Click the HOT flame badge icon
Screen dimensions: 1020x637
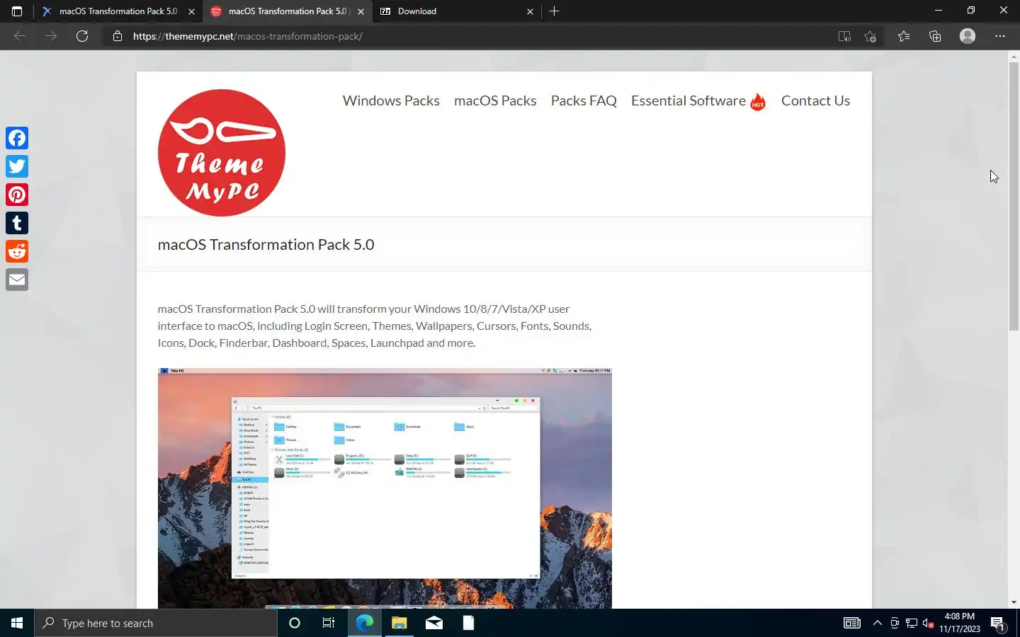(758, 102)
